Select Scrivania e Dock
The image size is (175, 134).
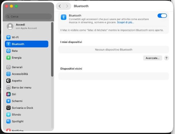pyautogui.click(x=27, y=108)
